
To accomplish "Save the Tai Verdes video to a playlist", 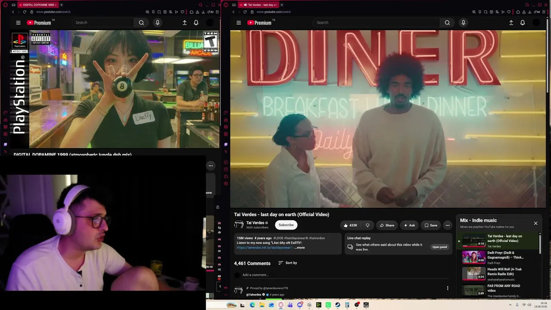I will click(431, 225).
